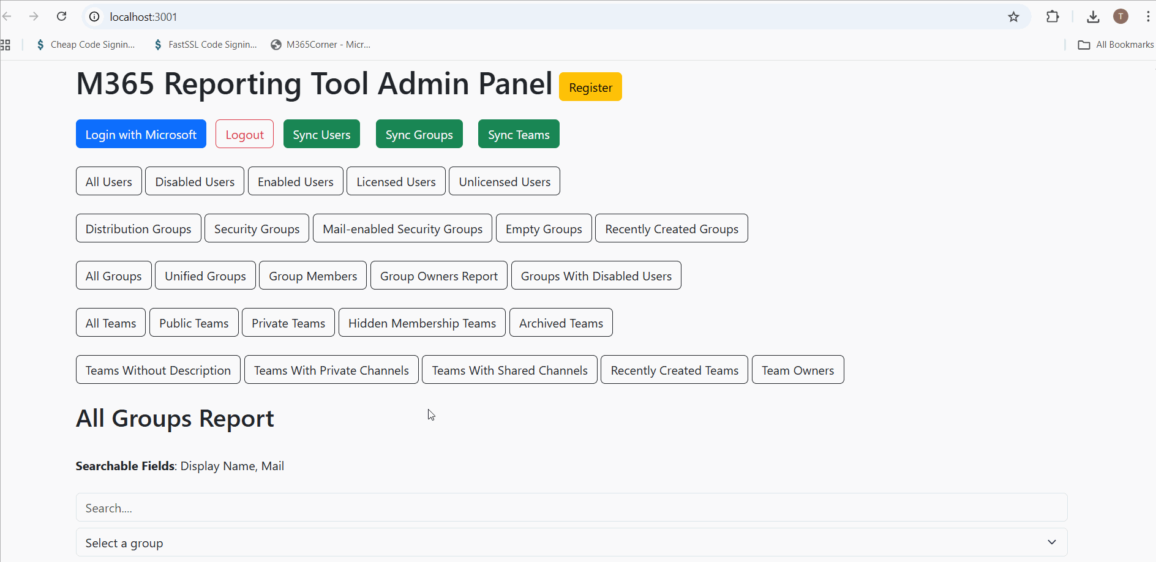Open the All Bookmarks folder
Screen dimensions: 1156x562
(1116, 45)
